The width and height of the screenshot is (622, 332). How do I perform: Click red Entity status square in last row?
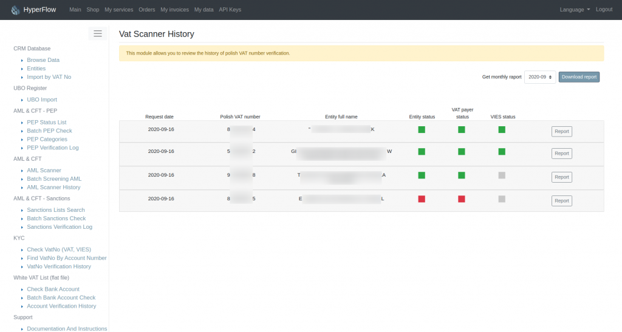[422, 199]
